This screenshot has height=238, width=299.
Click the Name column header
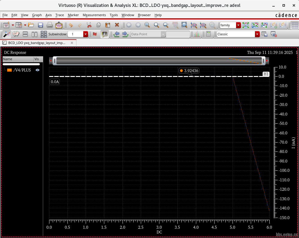pos(18,59)
